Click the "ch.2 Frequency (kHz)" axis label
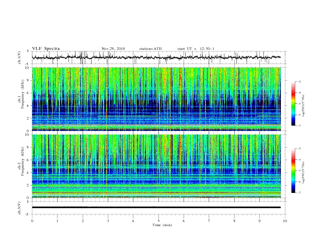This screenshot has height=248, width=321. (21, 160)
